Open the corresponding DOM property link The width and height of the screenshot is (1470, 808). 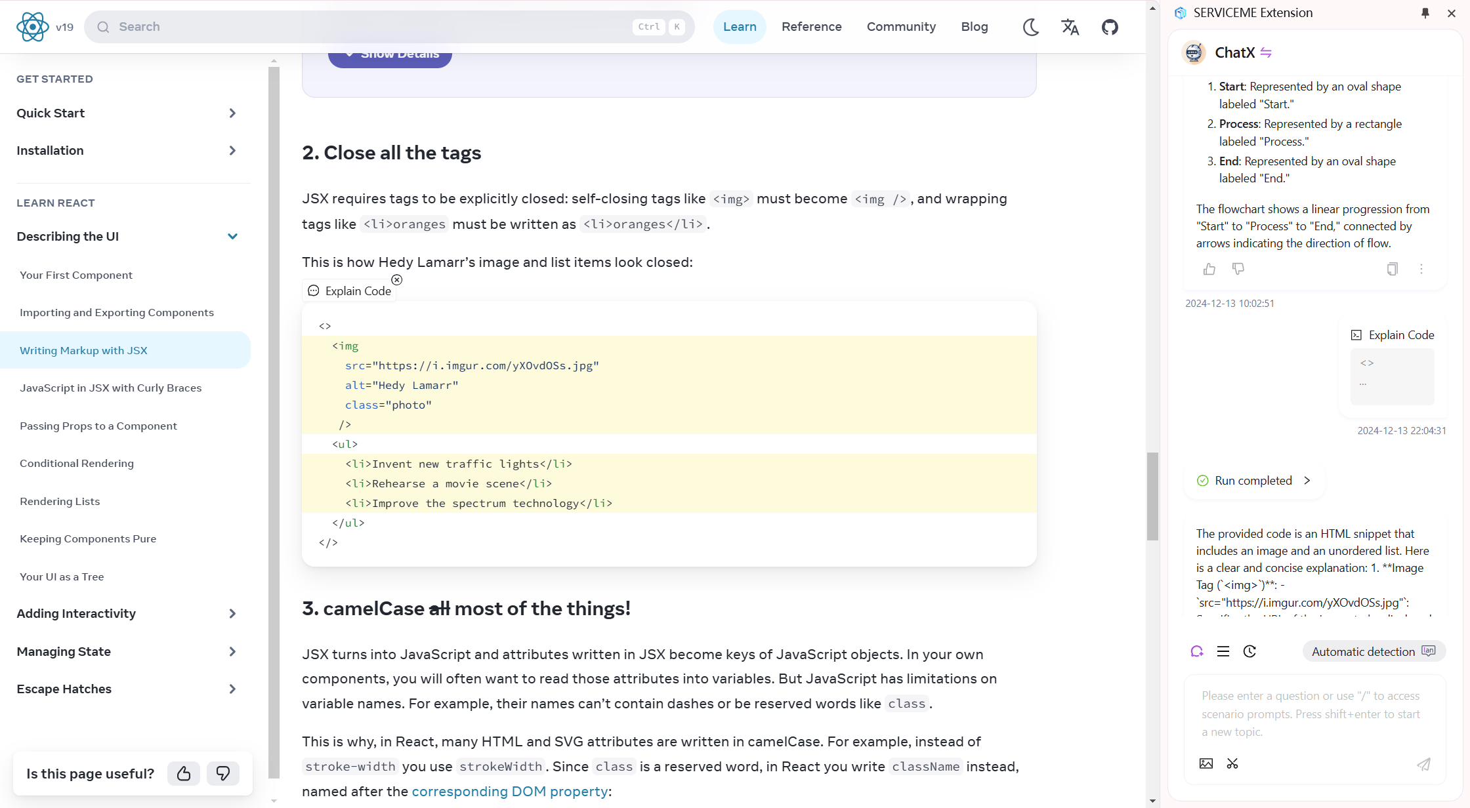[510, 791]
